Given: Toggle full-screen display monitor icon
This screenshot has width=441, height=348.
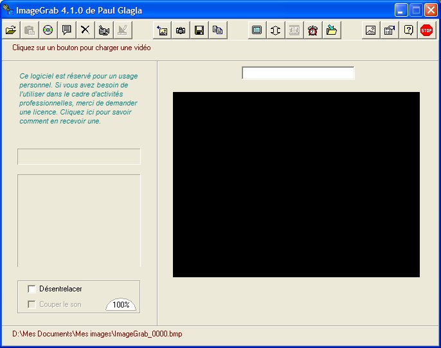Looking at the screenshot, I should pos(257,30).
